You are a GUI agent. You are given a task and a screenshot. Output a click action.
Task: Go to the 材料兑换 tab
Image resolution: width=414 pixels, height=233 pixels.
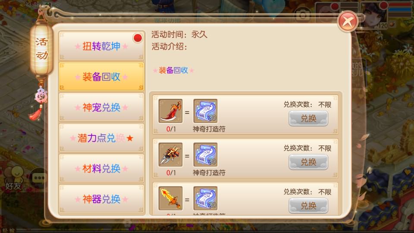tap(102, 168)
